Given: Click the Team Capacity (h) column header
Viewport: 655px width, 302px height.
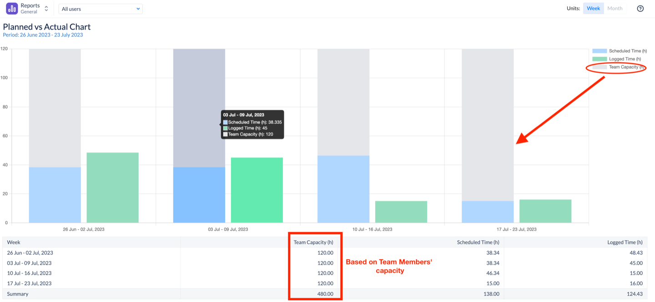Looking at the screenshot, I should (x=313, y=242).
